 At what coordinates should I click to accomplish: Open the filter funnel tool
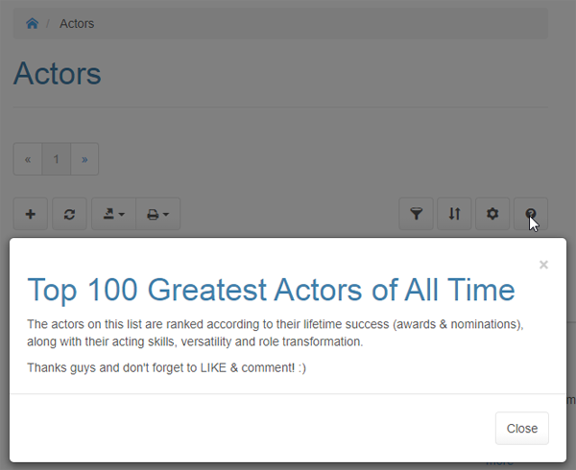coord(416,214)
